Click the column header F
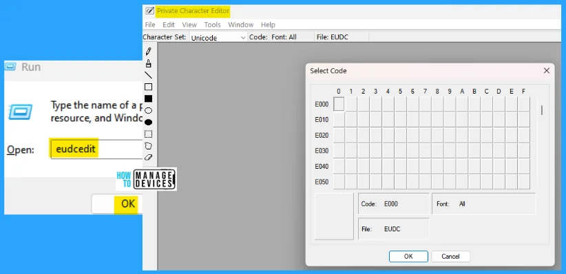The width and height of the screenshot is (566, 274). tap(523, 92)
